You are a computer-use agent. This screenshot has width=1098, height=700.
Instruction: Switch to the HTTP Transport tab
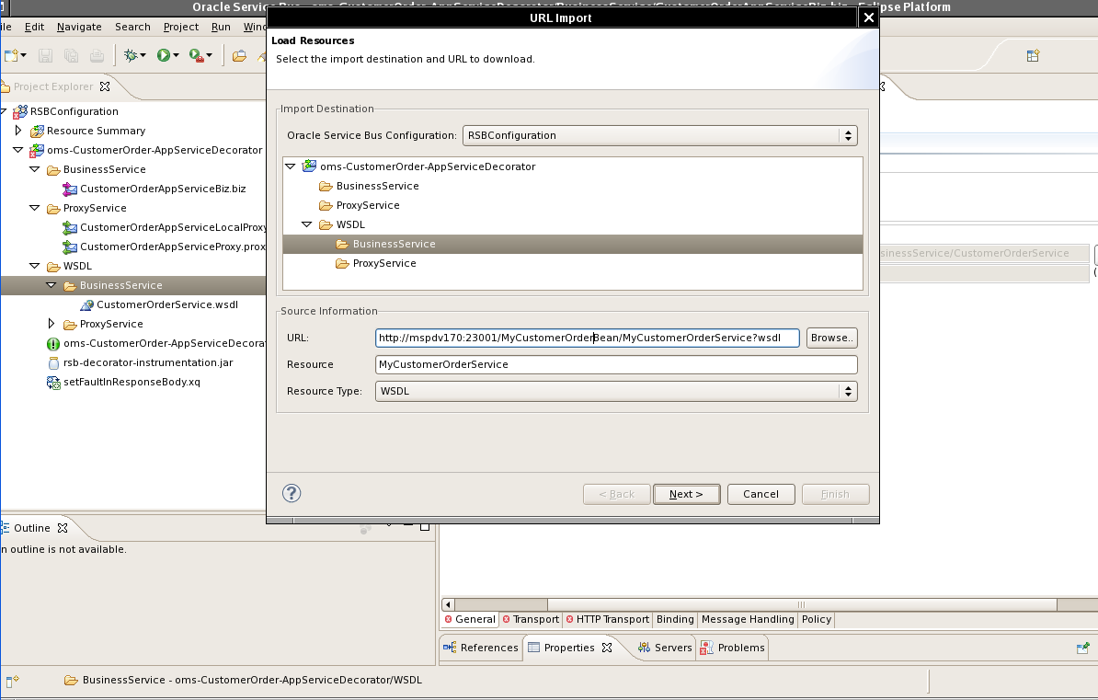[x=607, y=619]
